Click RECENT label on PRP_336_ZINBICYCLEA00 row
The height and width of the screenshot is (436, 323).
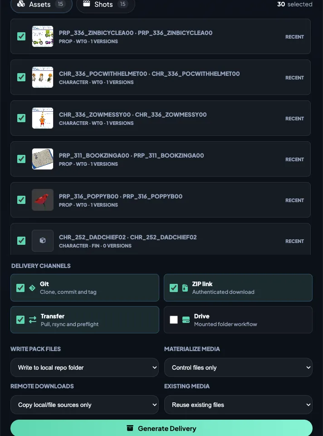(294, 37)
